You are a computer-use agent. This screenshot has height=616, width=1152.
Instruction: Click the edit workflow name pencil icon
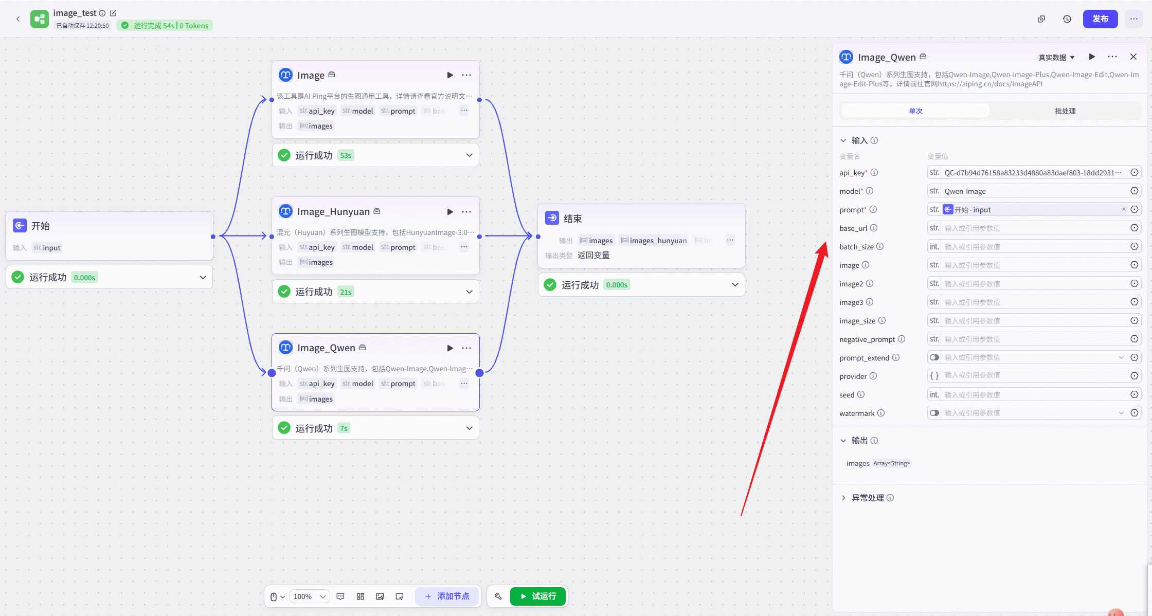(113, 13)
